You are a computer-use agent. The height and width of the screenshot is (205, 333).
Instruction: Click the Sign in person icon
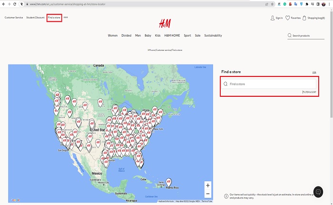(x=273, y=18)
